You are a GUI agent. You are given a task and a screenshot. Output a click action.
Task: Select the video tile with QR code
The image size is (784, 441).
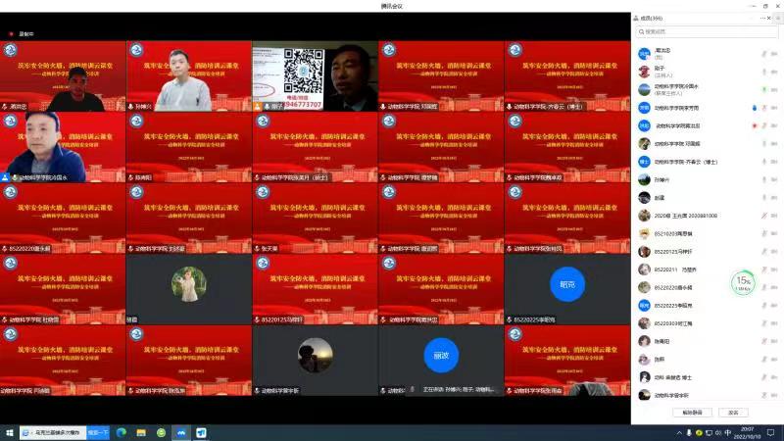(315, 75)
